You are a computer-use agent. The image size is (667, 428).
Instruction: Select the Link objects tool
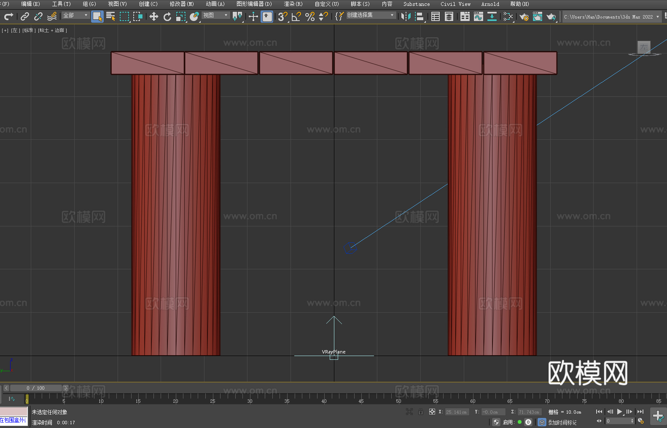pos(25,16)
